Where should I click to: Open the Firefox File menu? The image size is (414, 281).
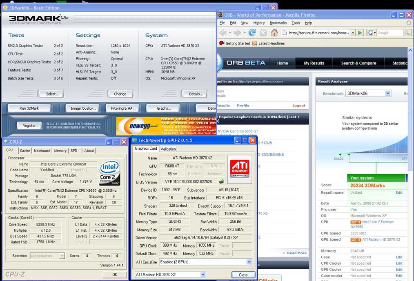(x=222, y=23)
